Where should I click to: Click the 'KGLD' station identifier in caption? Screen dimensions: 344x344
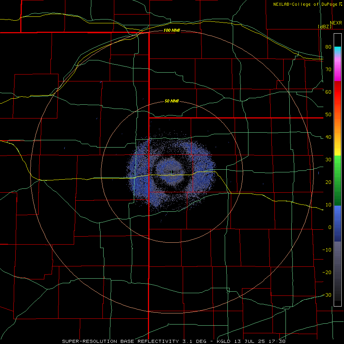click(223, 341)
